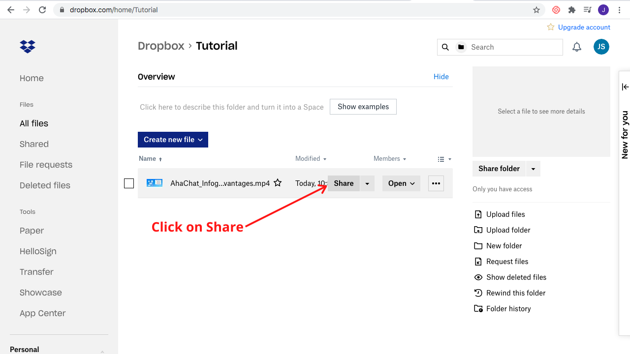
Task: Click the Rewind this folder icon
Action: 478,293
